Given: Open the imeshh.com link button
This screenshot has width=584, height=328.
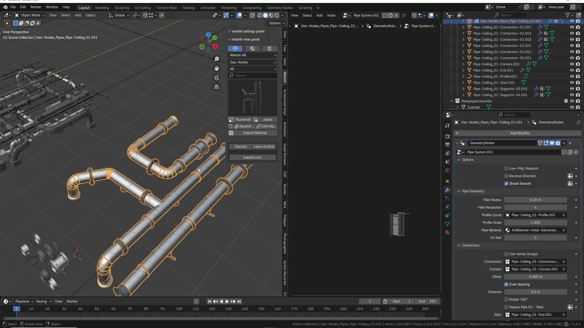Looking at the screenshot, I should [252, 158].
